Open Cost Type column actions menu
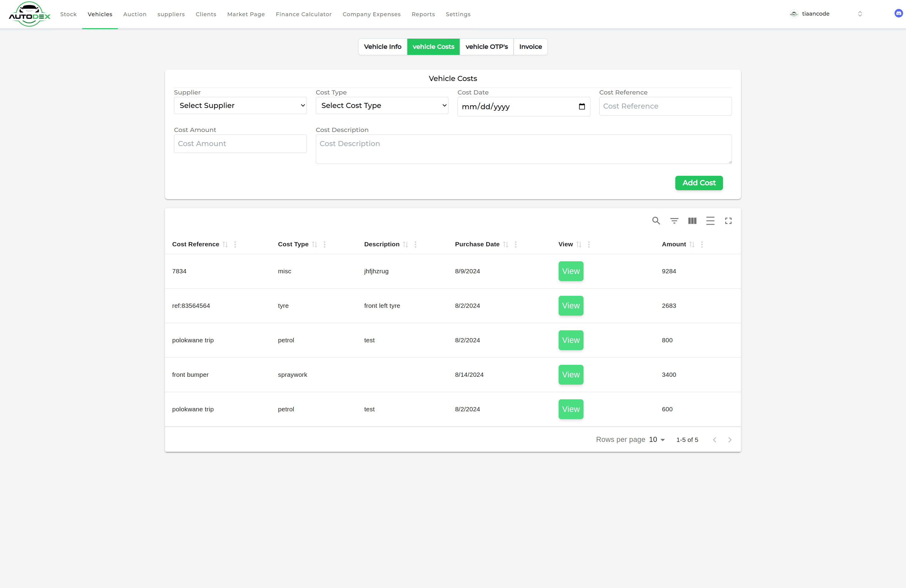This screenshot has height=588, width=906. pyautogui.click(x=325, y=244)
